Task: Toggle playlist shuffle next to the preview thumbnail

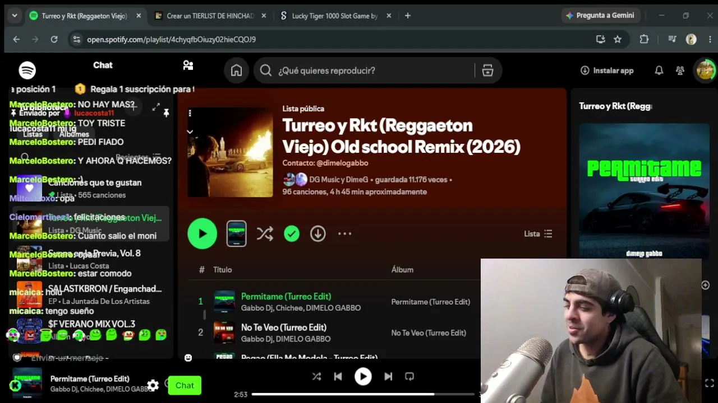Action: pyautogui.click(x=265, y=233)
